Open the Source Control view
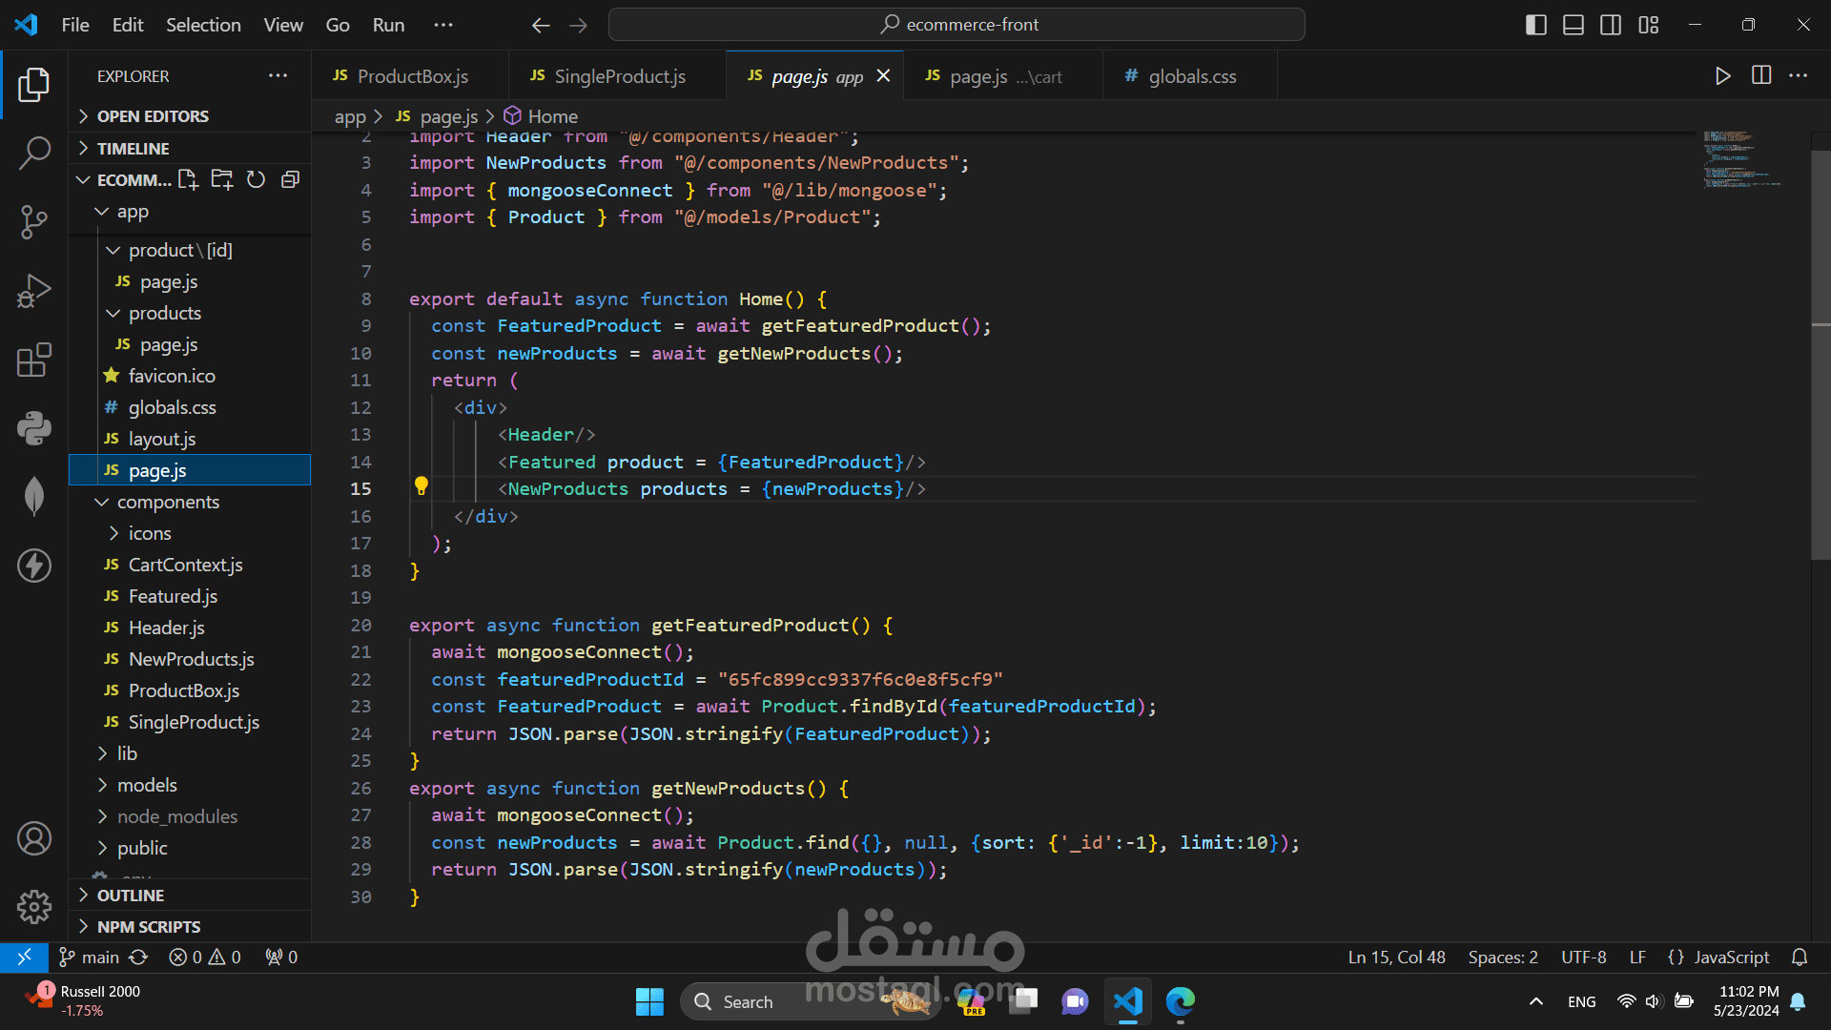 tap(34, 221)
